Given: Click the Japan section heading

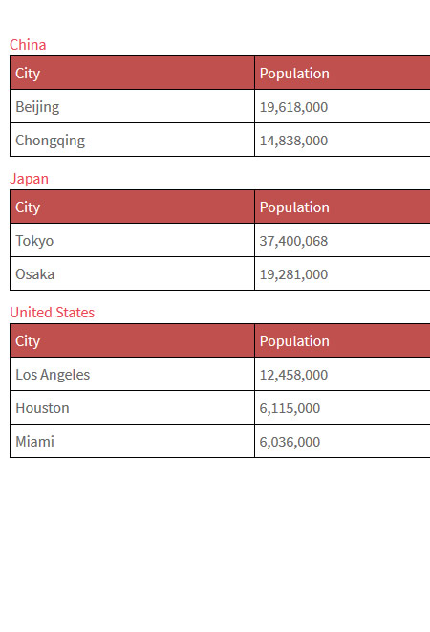Looking at the screenshot, I should pos(29,179).
